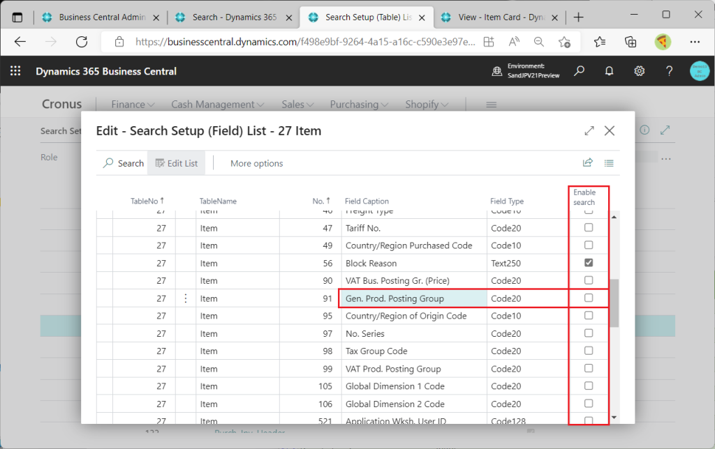This screenshot has width=715, height=449.
Task: Click the Enable search column header
Action: 584,197
